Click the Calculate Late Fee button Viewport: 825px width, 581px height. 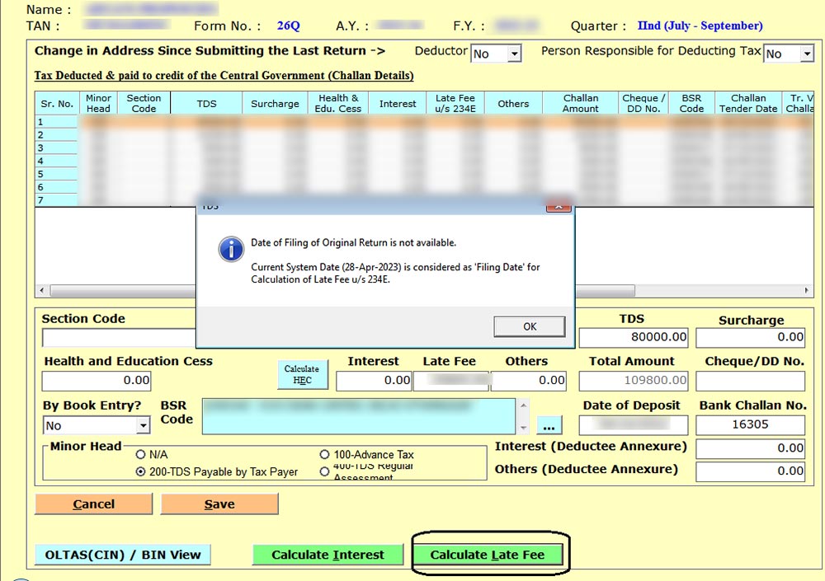click(x=487, y=555)
